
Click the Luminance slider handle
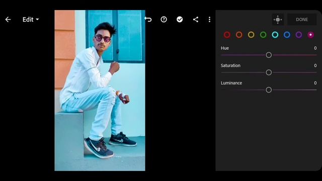(269, 90)
